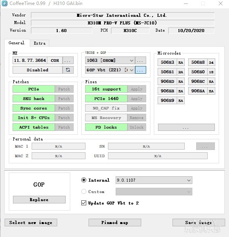
Task: Click the Date 10/20/2020 field
Action: 191,31
